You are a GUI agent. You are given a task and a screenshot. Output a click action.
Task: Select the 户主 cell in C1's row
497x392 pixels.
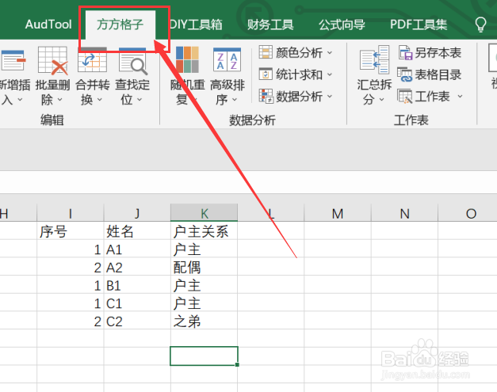pos(205,303)
